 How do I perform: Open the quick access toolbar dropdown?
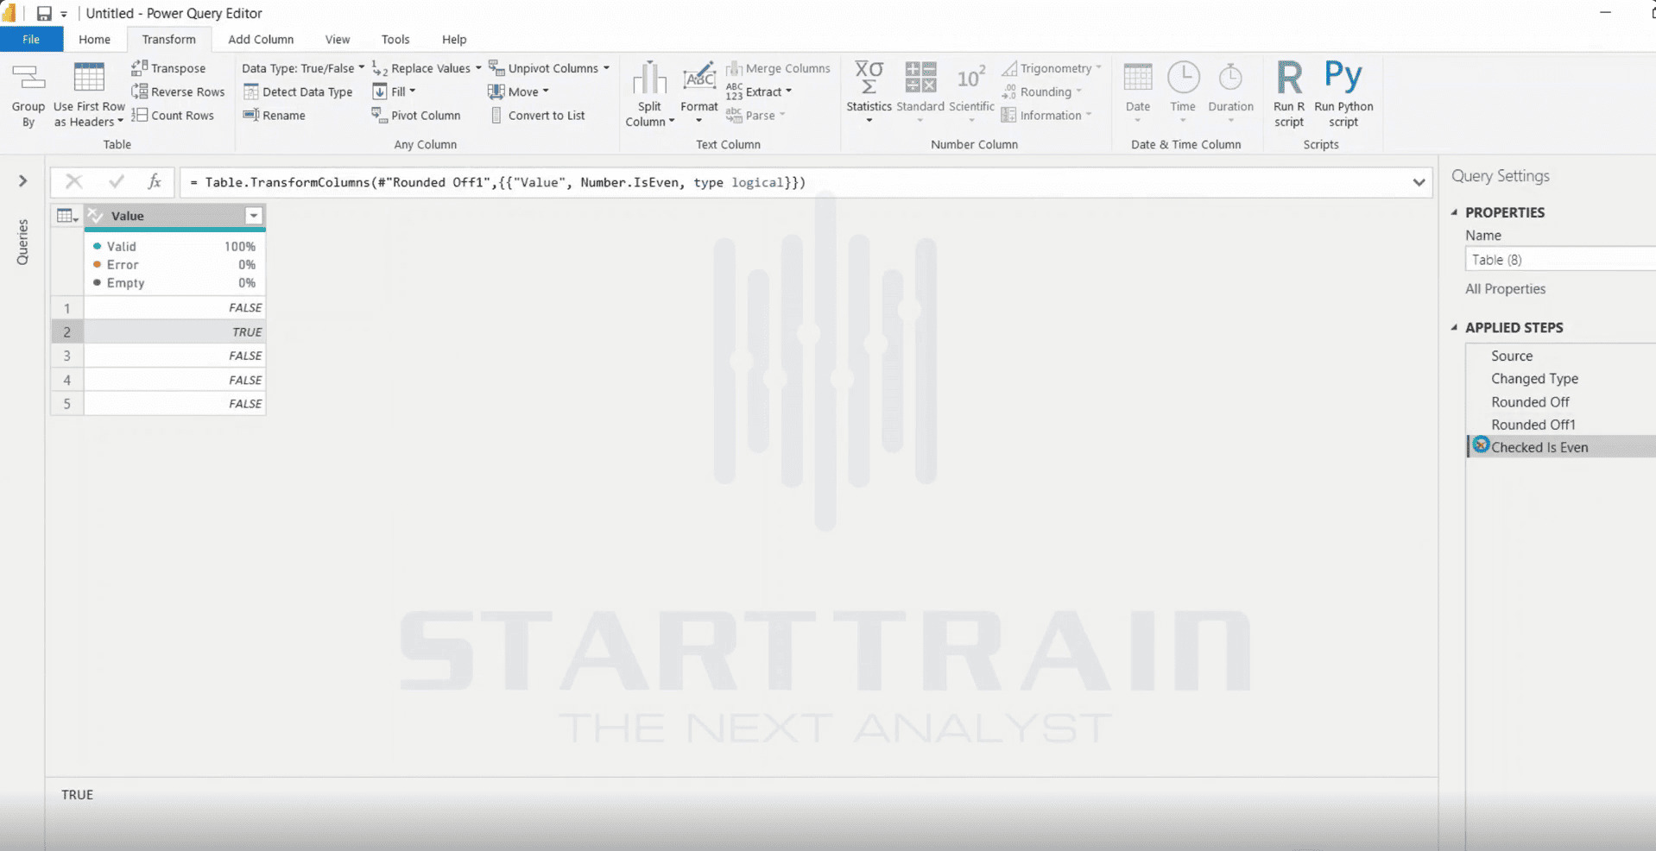click(x=64, y=15)
